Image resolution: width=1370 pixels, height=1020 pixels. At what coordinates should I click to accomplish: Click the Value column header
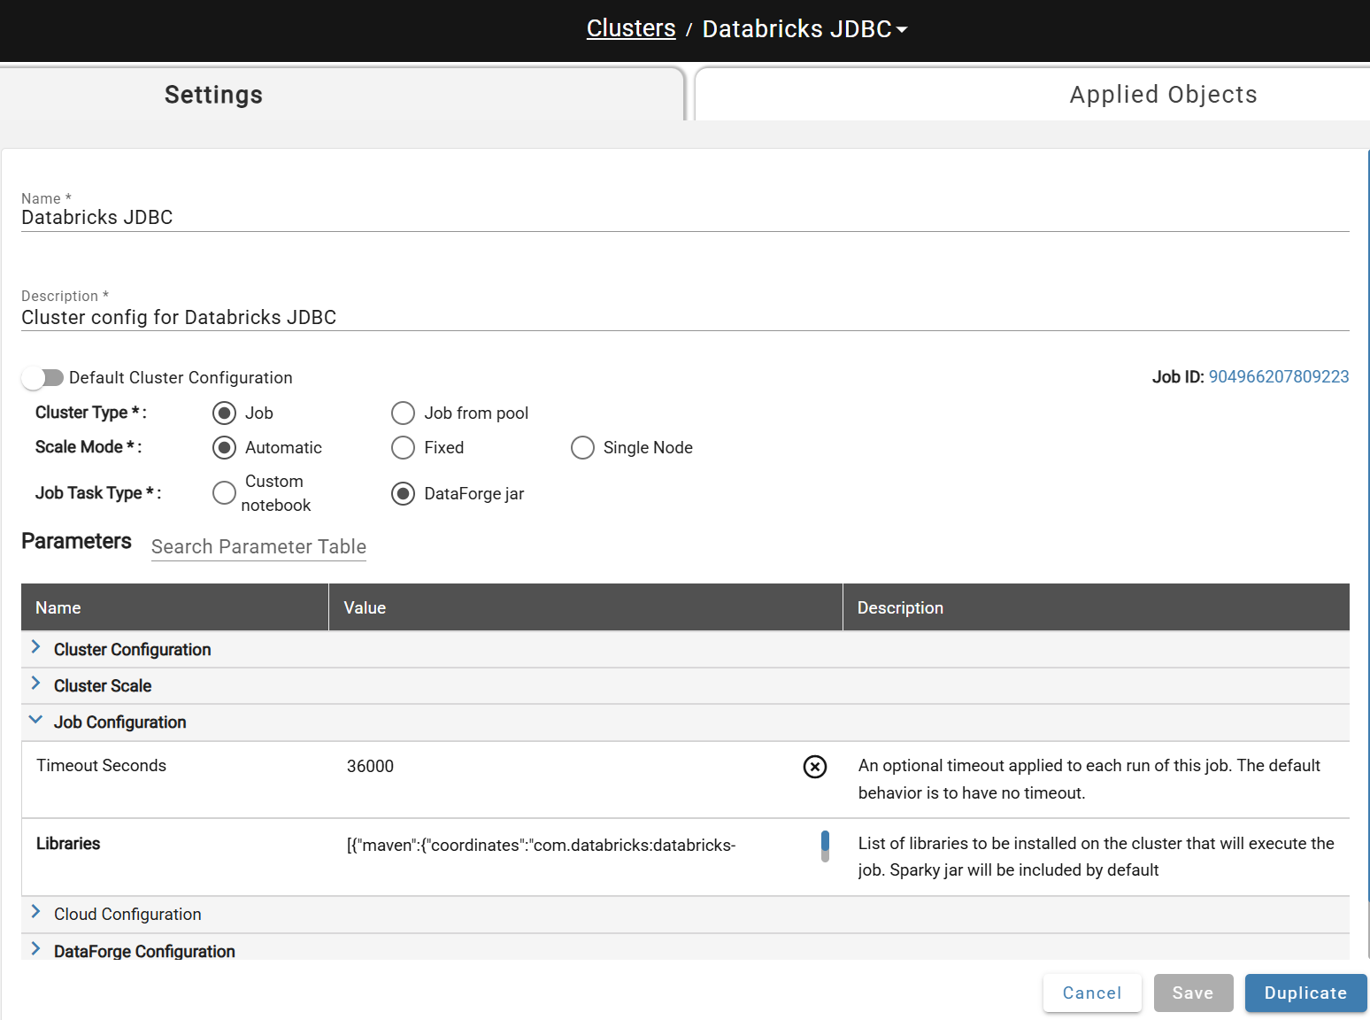(365, 608)
